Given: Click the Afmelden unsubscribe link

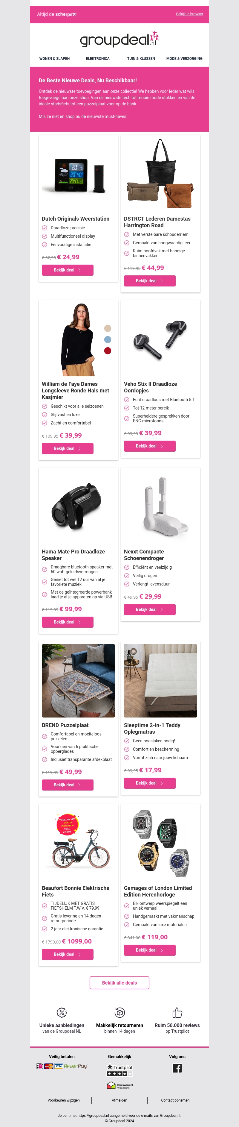Looking at the screenshot, I should coord(119,1100).
